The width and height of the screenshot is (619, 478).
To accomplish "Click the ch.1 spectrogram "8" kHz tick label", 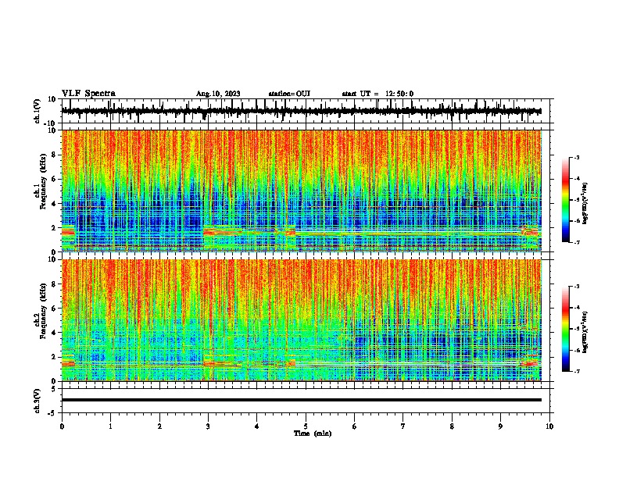I will [x=55, y=155].
